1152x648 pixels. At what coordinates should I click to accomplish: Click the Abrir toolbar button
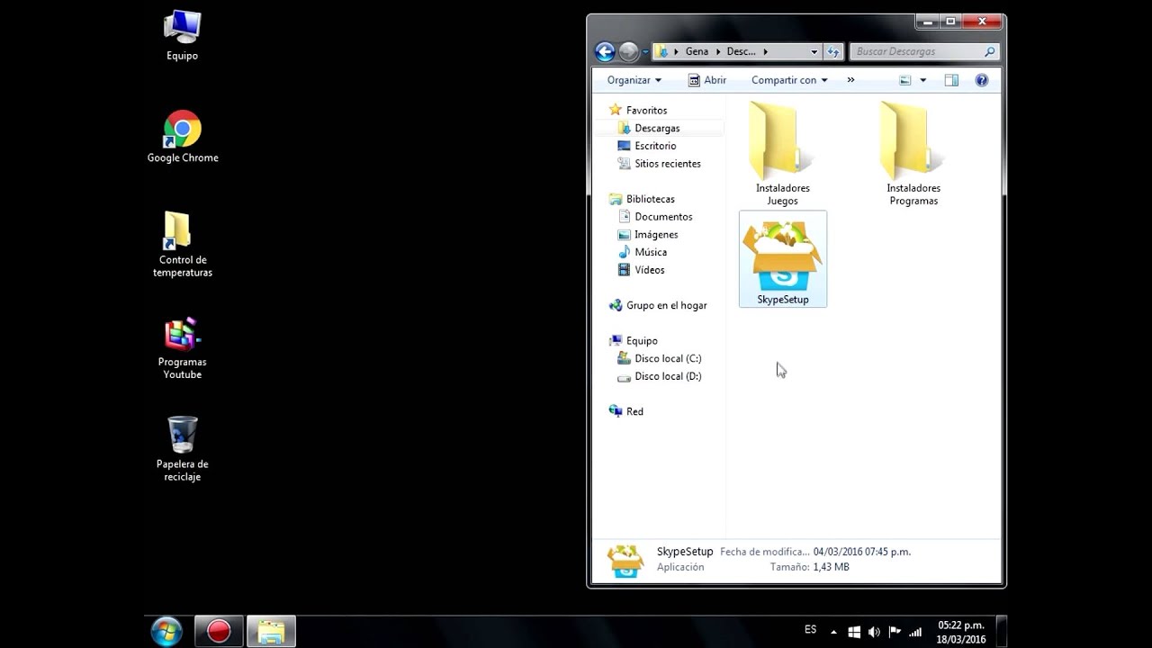coord(707,80)
